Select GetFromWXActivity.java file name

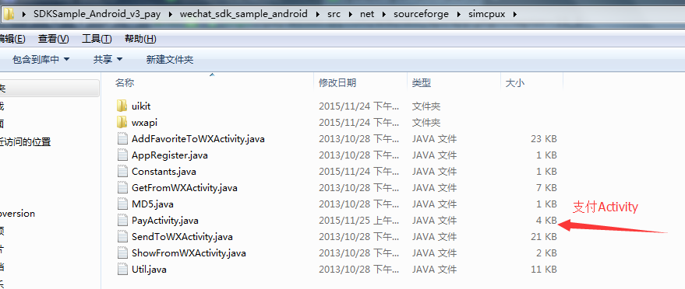tap(185, 188)
